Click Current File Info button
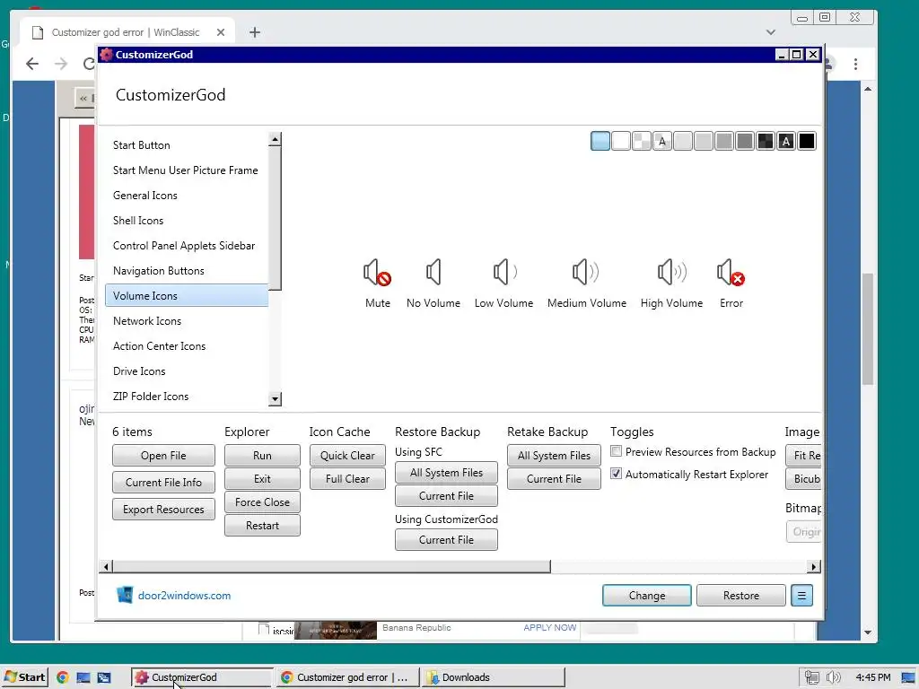919x689 pixels. tap(163, 482)
